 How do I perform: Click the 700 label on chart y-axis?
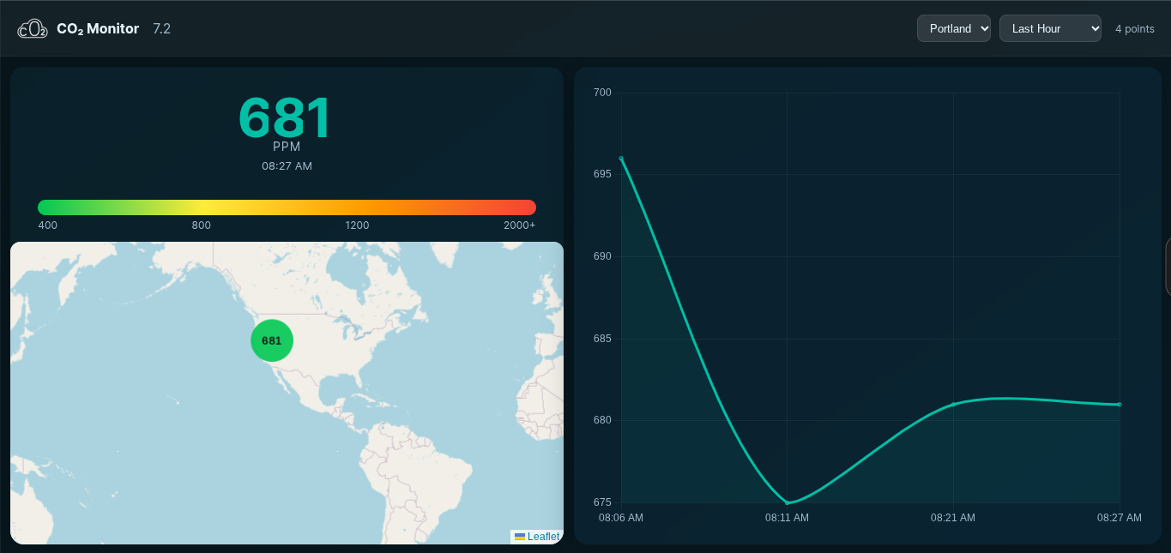click(602, 93)
